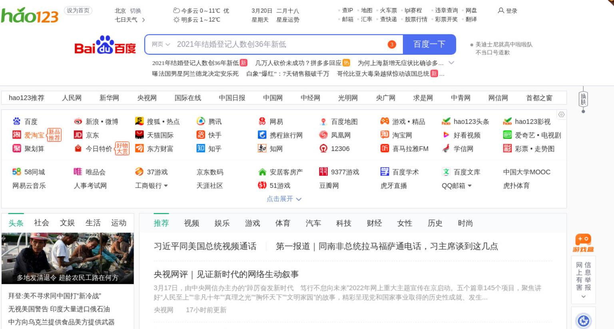Select the 视频 feed tab

click(x=191, y=223)
